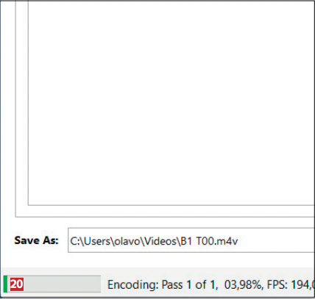Click the C: drive letter in path

[x=75, y=241]
